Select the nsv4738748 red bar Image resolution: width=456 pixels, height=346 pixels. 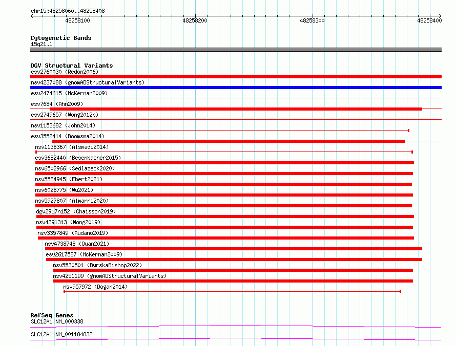click(234, 249)
